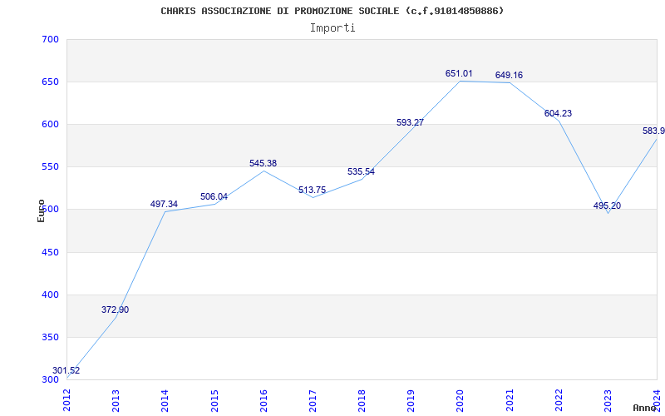Click the 545.38 data label
The height and width of the screenshot is (416, 665).
coord(263,163)
